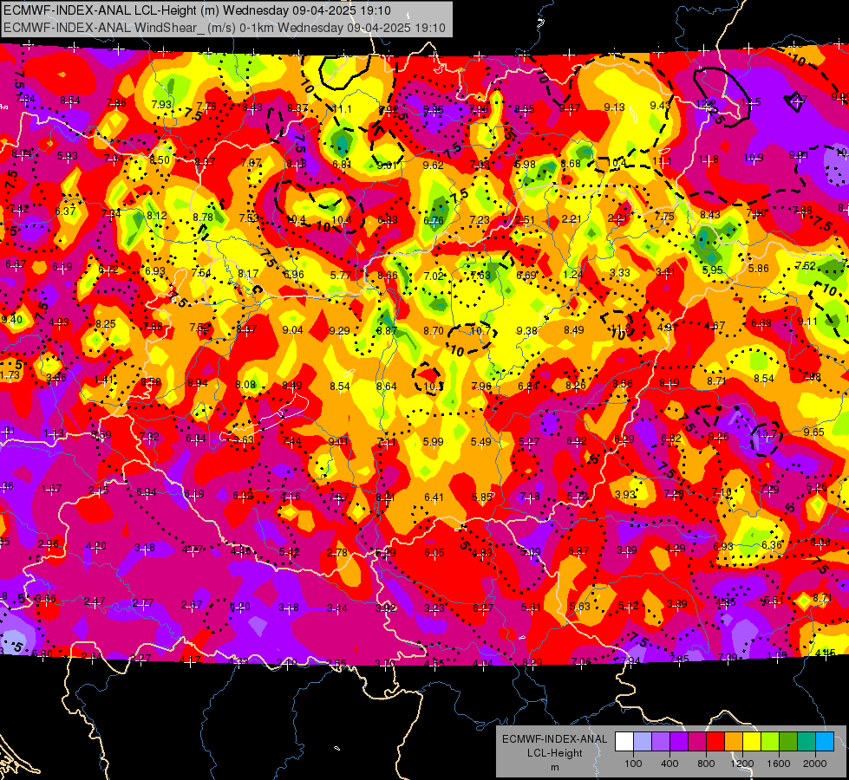Click the grid value 9.29

click(x=339, y=330)
